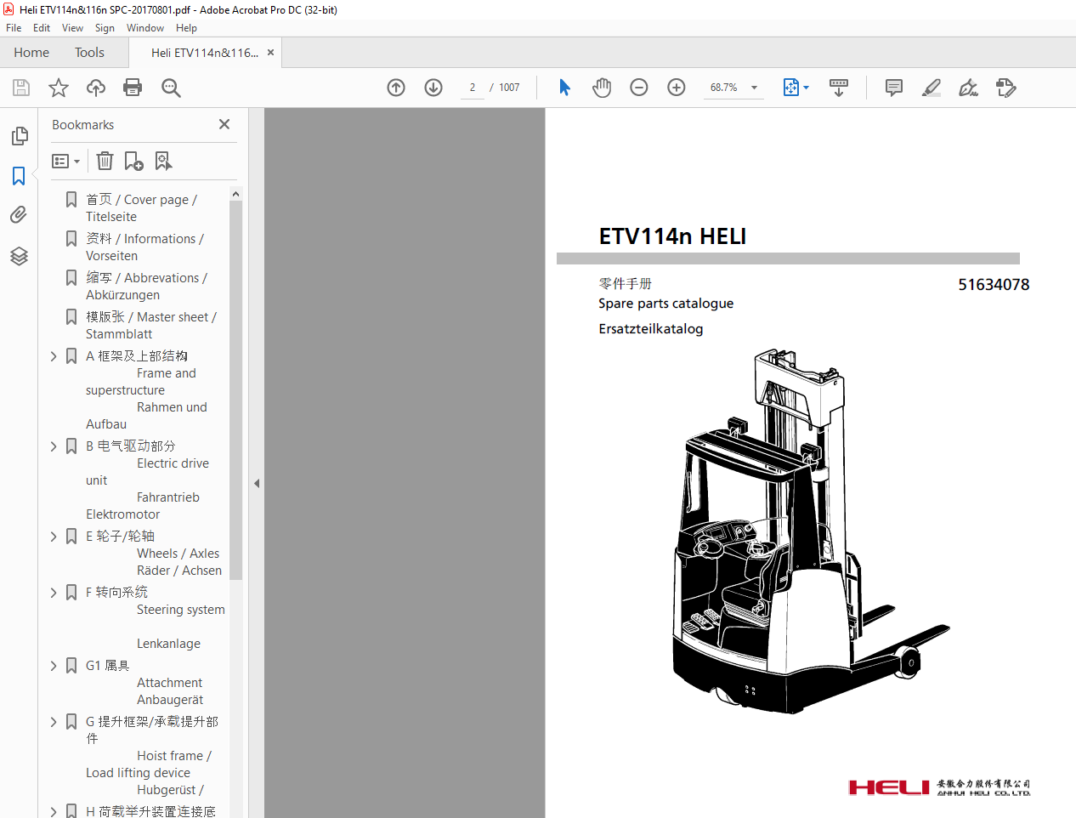Expand the F Steering system bookmark
This screenshot has width=1076, height=818.
pyautogui.click(x=54, y=593)
